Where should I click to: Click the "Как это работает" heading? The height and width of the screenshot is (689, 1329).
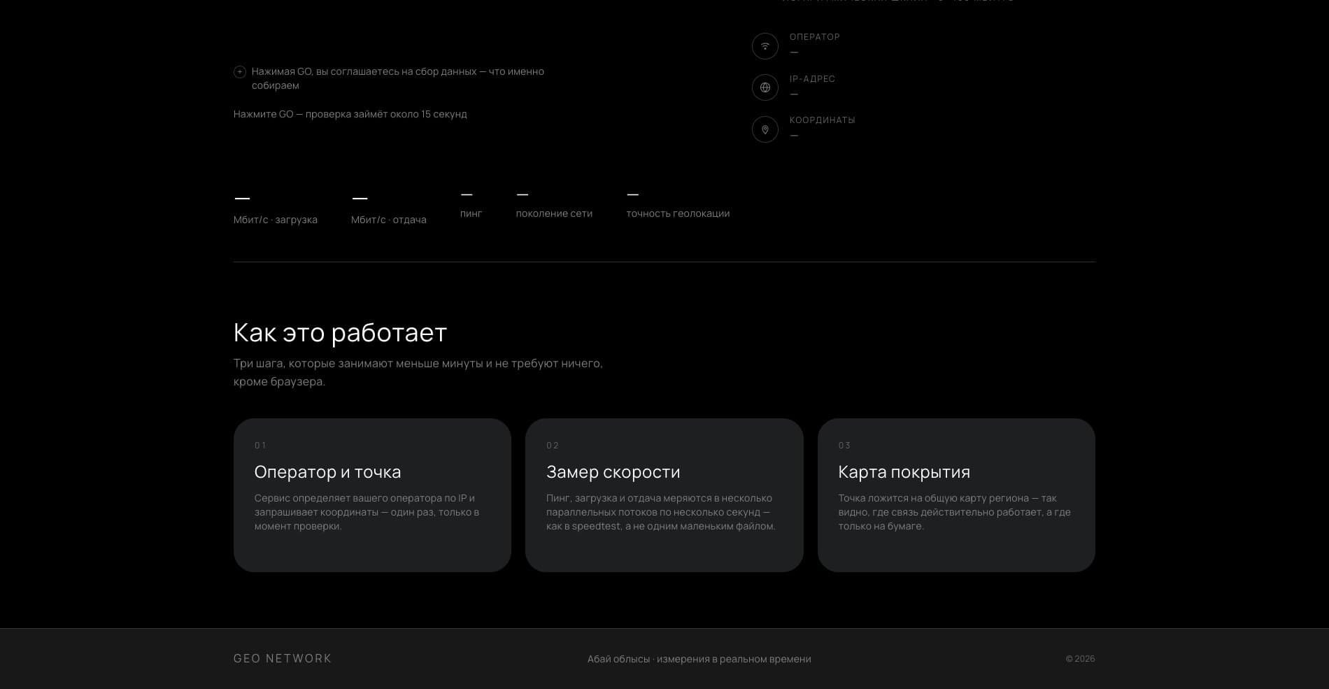click(340, 332)
